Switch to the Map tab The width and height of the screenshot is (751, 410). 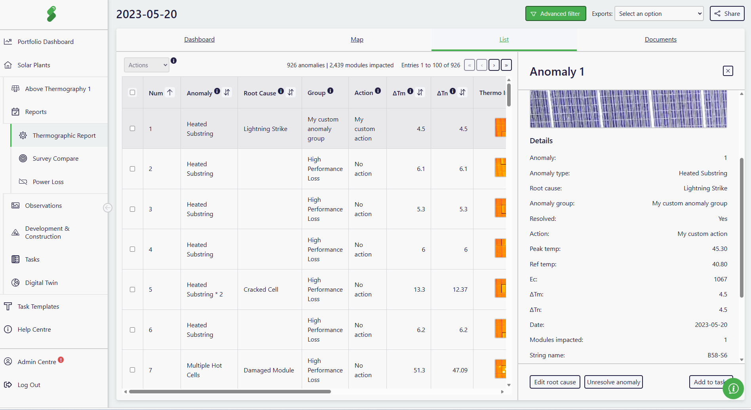pyautogui.click(x=357, y=40)
